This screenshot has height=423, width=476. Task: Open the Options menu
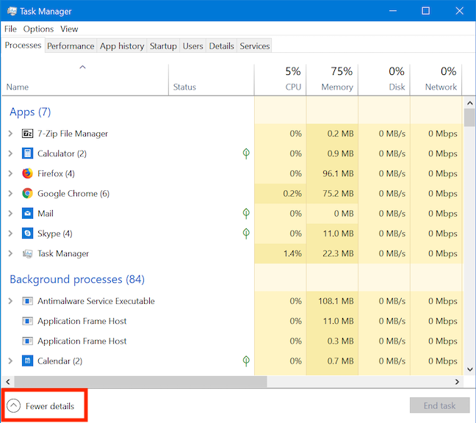(38, 29)
